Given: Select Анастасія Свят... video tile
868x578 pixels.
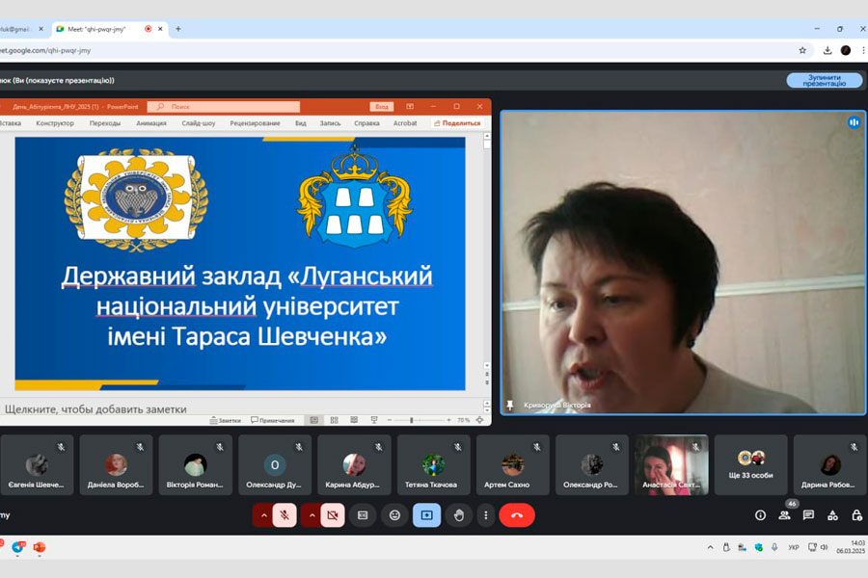Looking at the screenshot, I should click(x=671, y=464).
